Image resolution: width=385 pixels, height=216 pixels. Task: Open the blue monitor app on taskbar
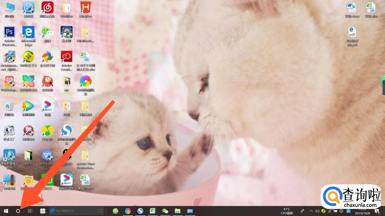tap(190, 211)
